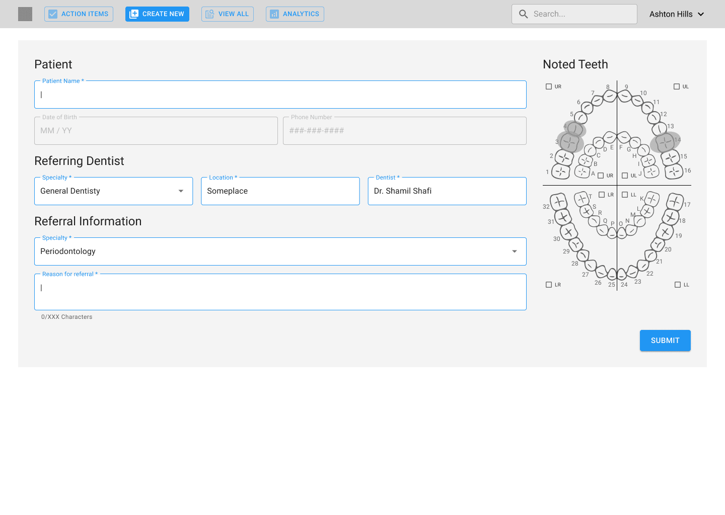
Task: Open Create New referral page
Action: (157, 14)
